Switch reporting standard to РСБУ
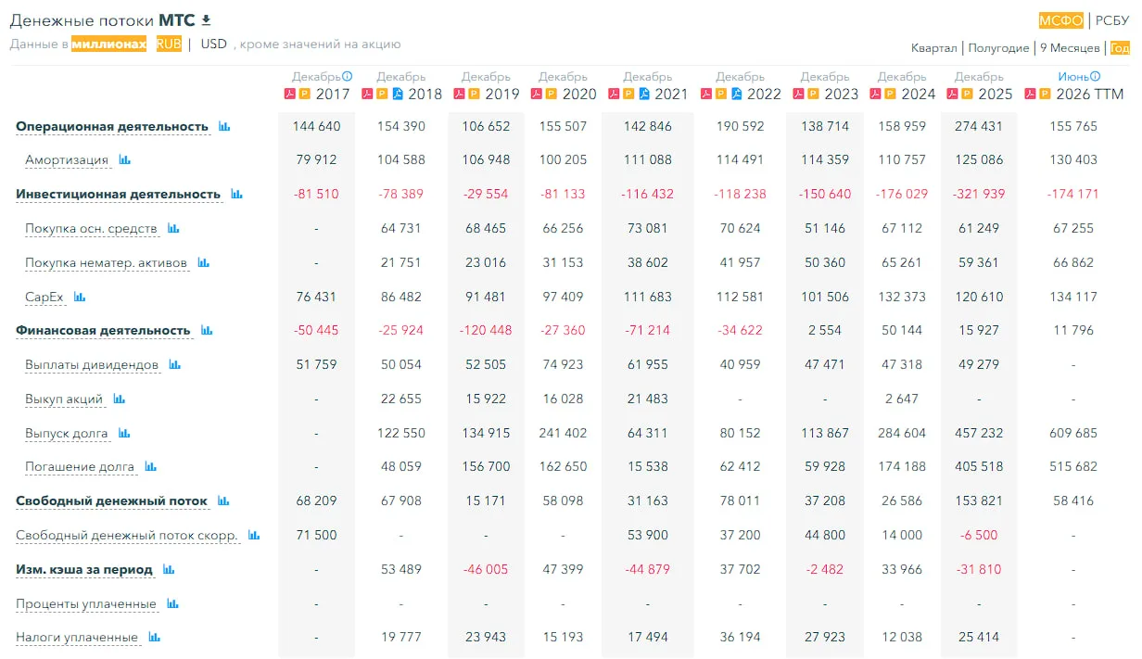Screen dimensions: 1142x659 click(1112, 20)
